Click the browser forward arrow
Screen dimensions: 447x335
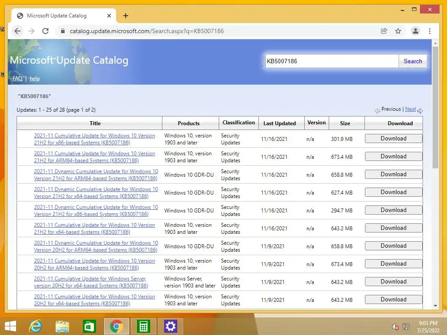[31, 31]
